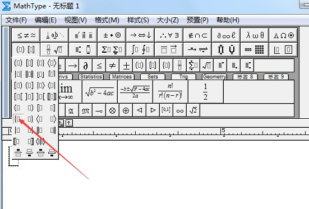Image resolution: width=309 pixels, height=209 pixels.
Task: Open the 大小(Z) menu
Action: (x=168, y=20)
